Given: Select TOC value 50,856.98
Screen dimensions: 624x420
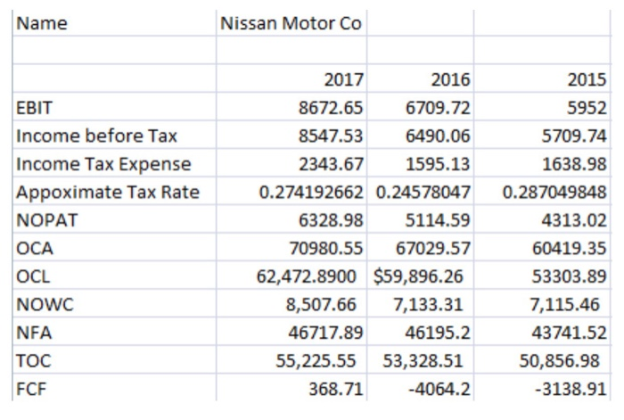Looking at the screenshot, I should pos(542,360).
